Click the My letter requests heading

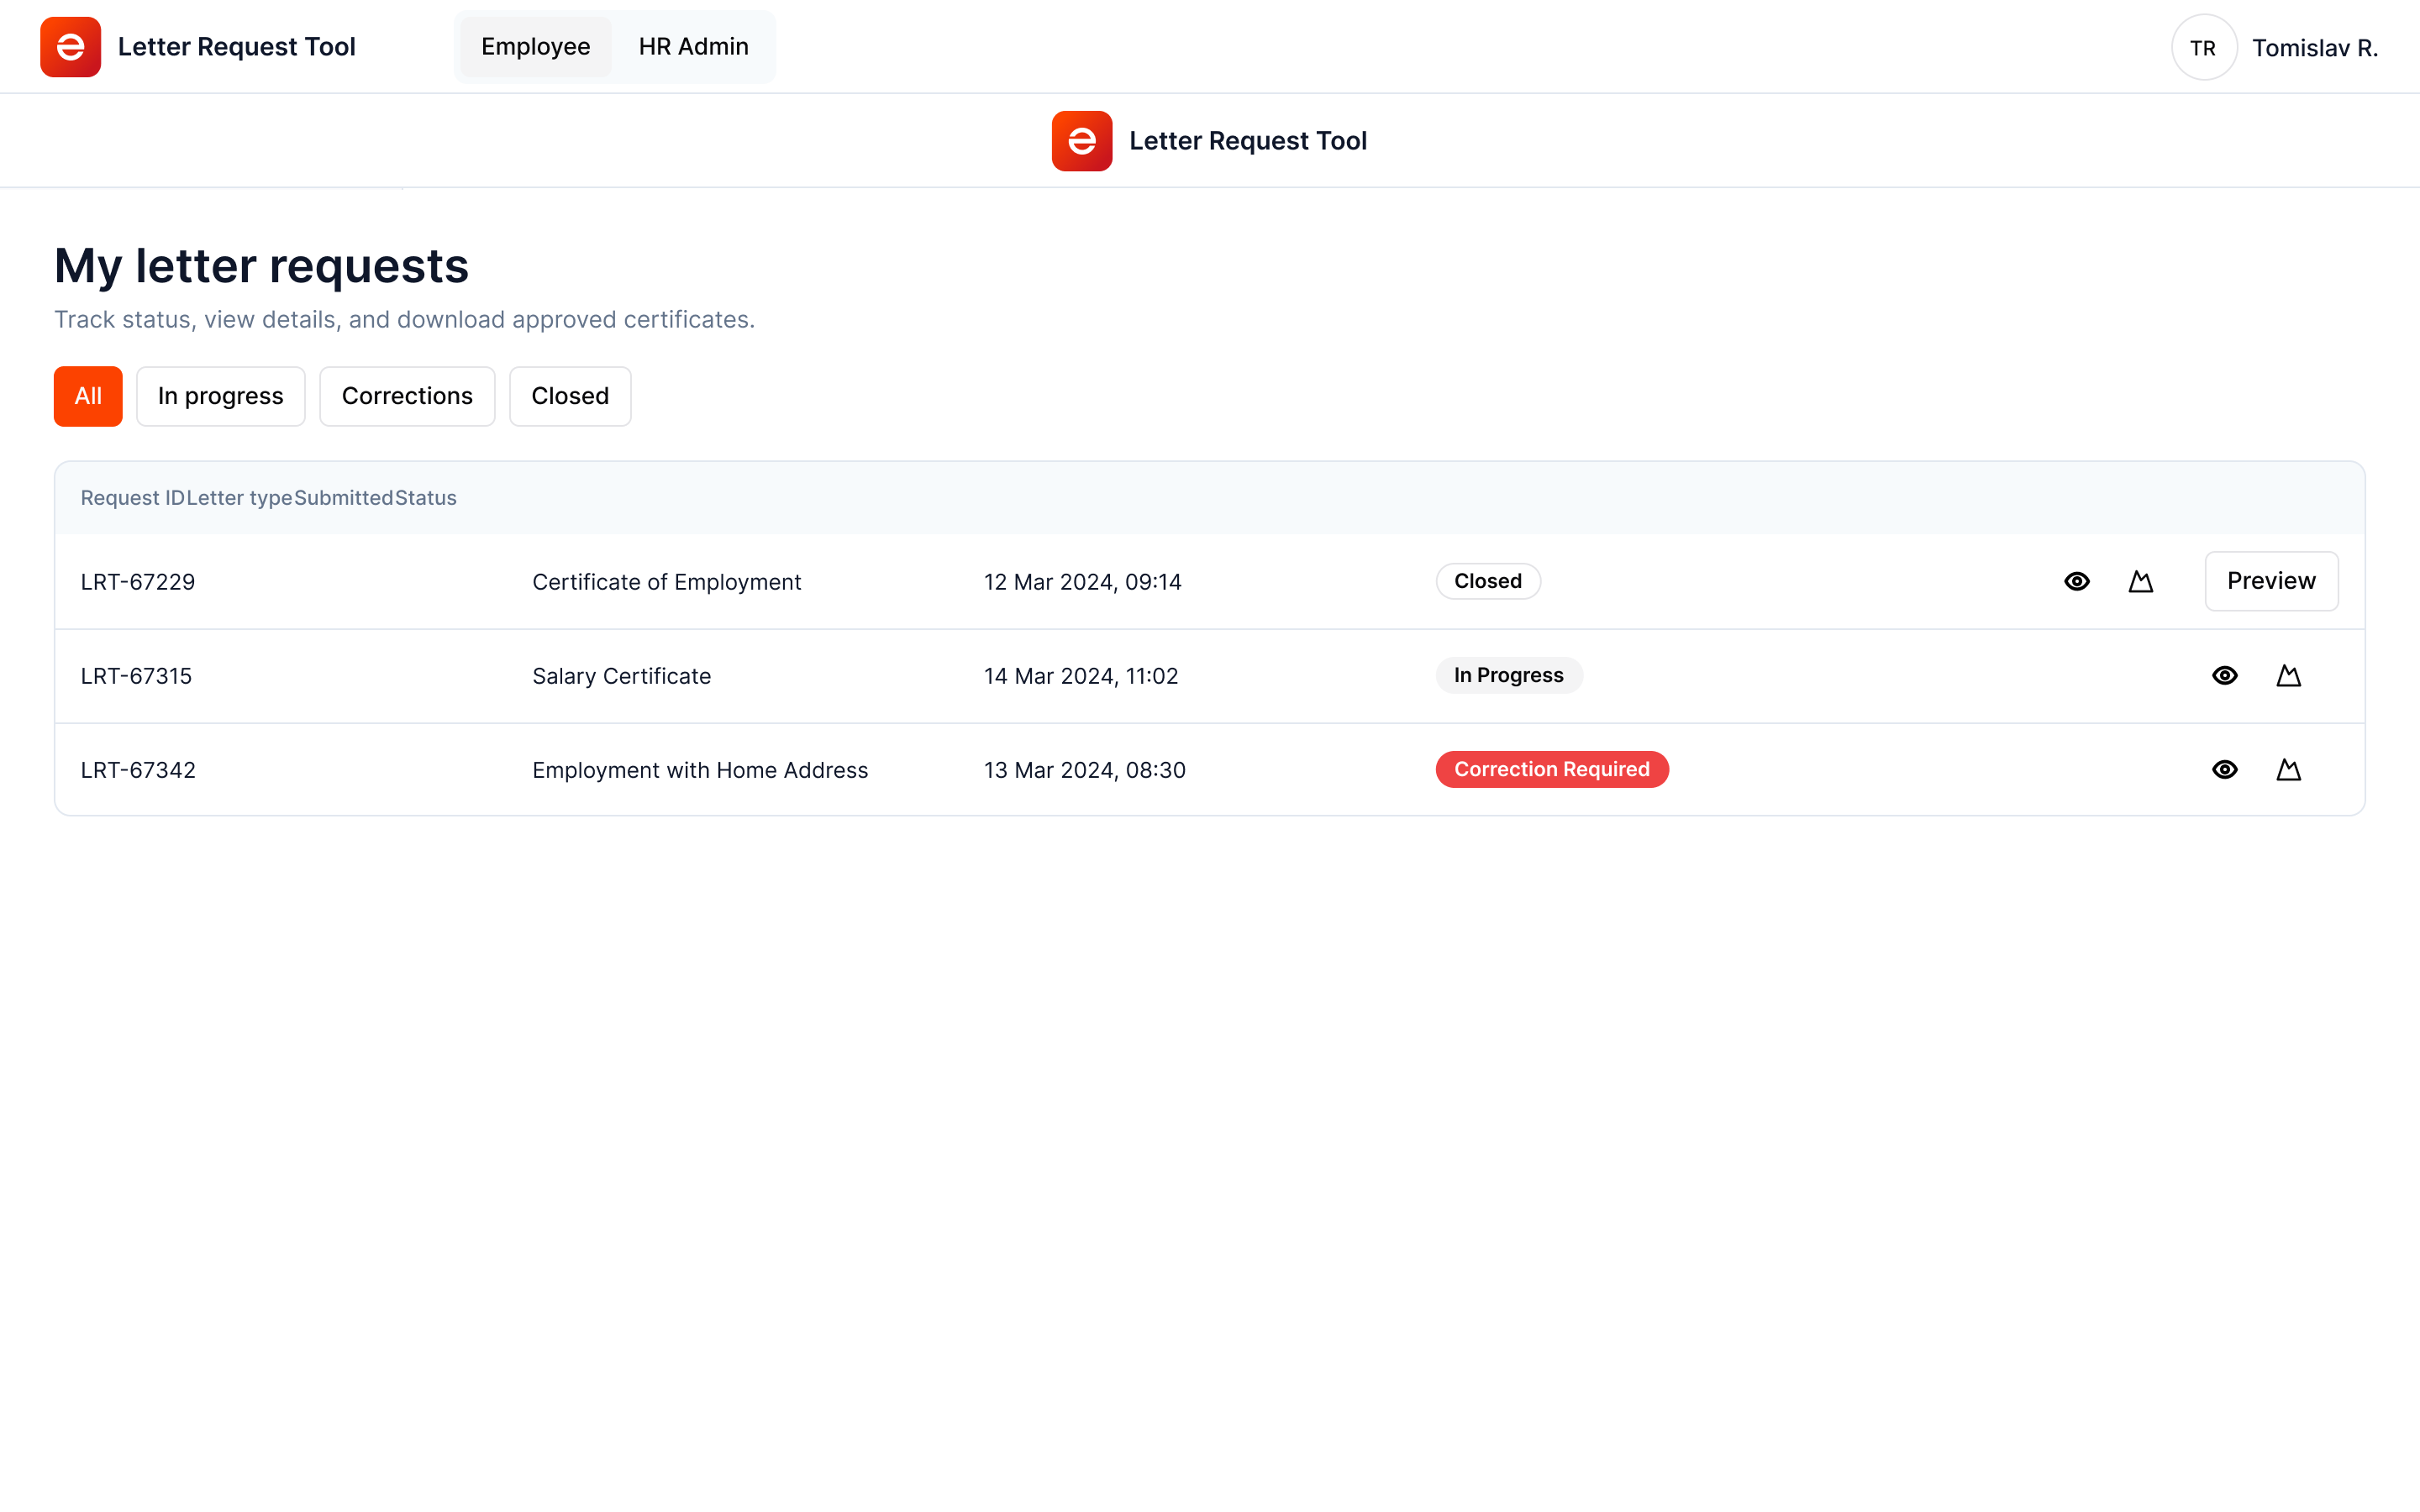tap(261, 266)
